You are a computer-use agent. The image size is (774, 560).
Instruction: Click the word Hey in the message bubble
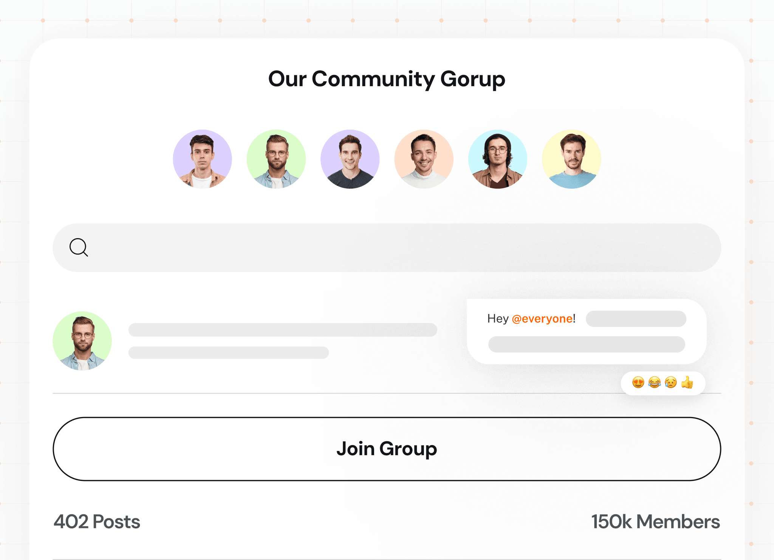point(498,319)
